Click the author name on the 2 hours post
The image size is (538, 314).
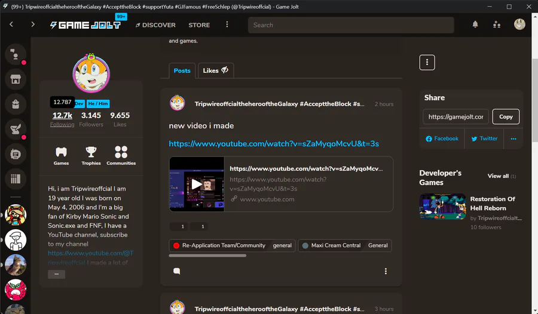279,104
